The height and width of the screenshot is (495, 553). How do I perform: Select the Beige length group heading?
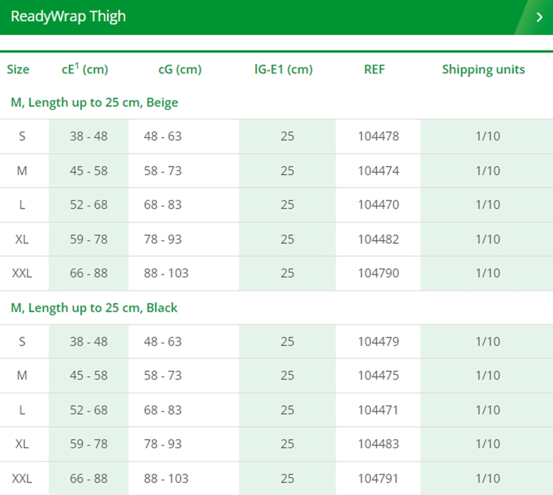[x=95, y=103]
